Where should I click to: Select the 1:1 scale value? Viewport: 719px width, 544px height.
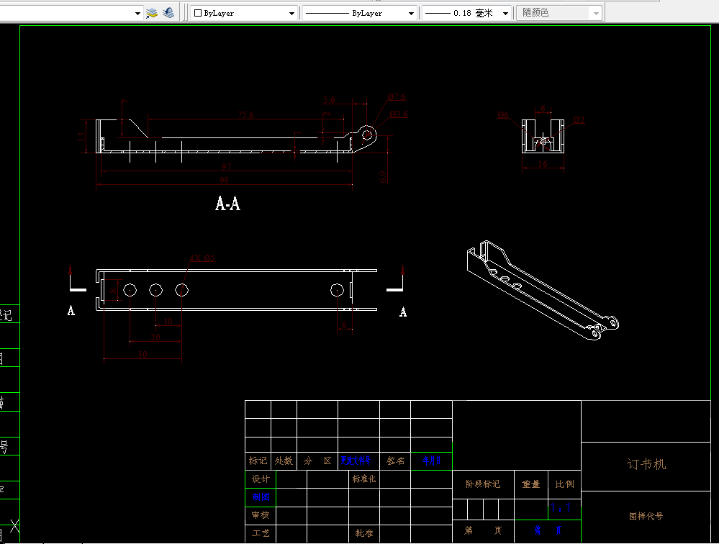pos(561,508)
